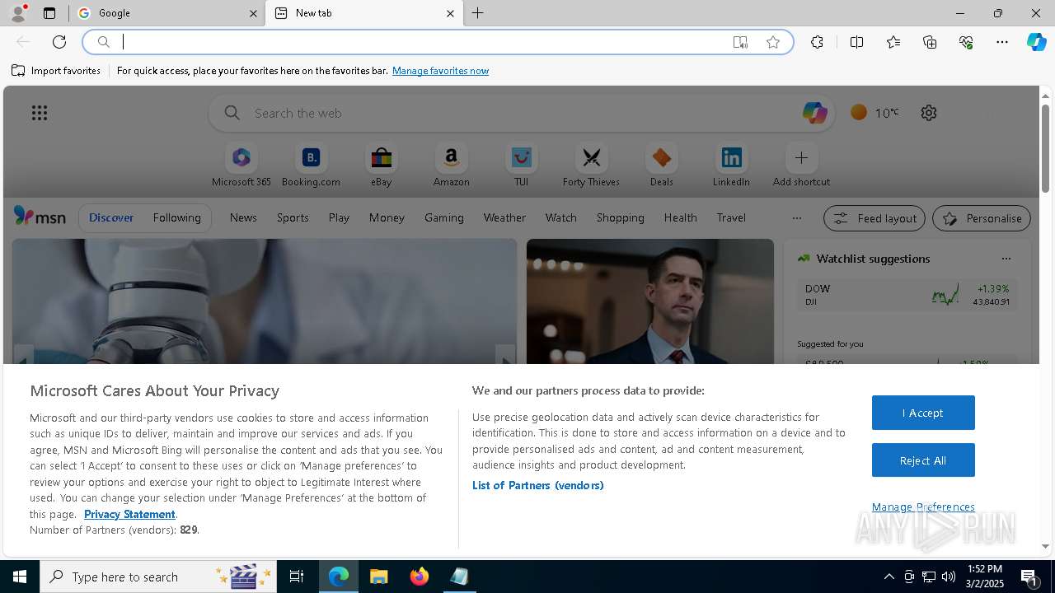The image size is (1055, 593).
Task: Expand more MSN categories ellipsis
Action: pyautogui.click(x=796, y=217)
